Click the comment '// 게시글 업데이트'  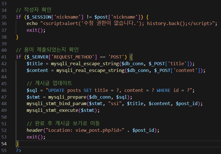pyautogui.click(x=49, y=83)
